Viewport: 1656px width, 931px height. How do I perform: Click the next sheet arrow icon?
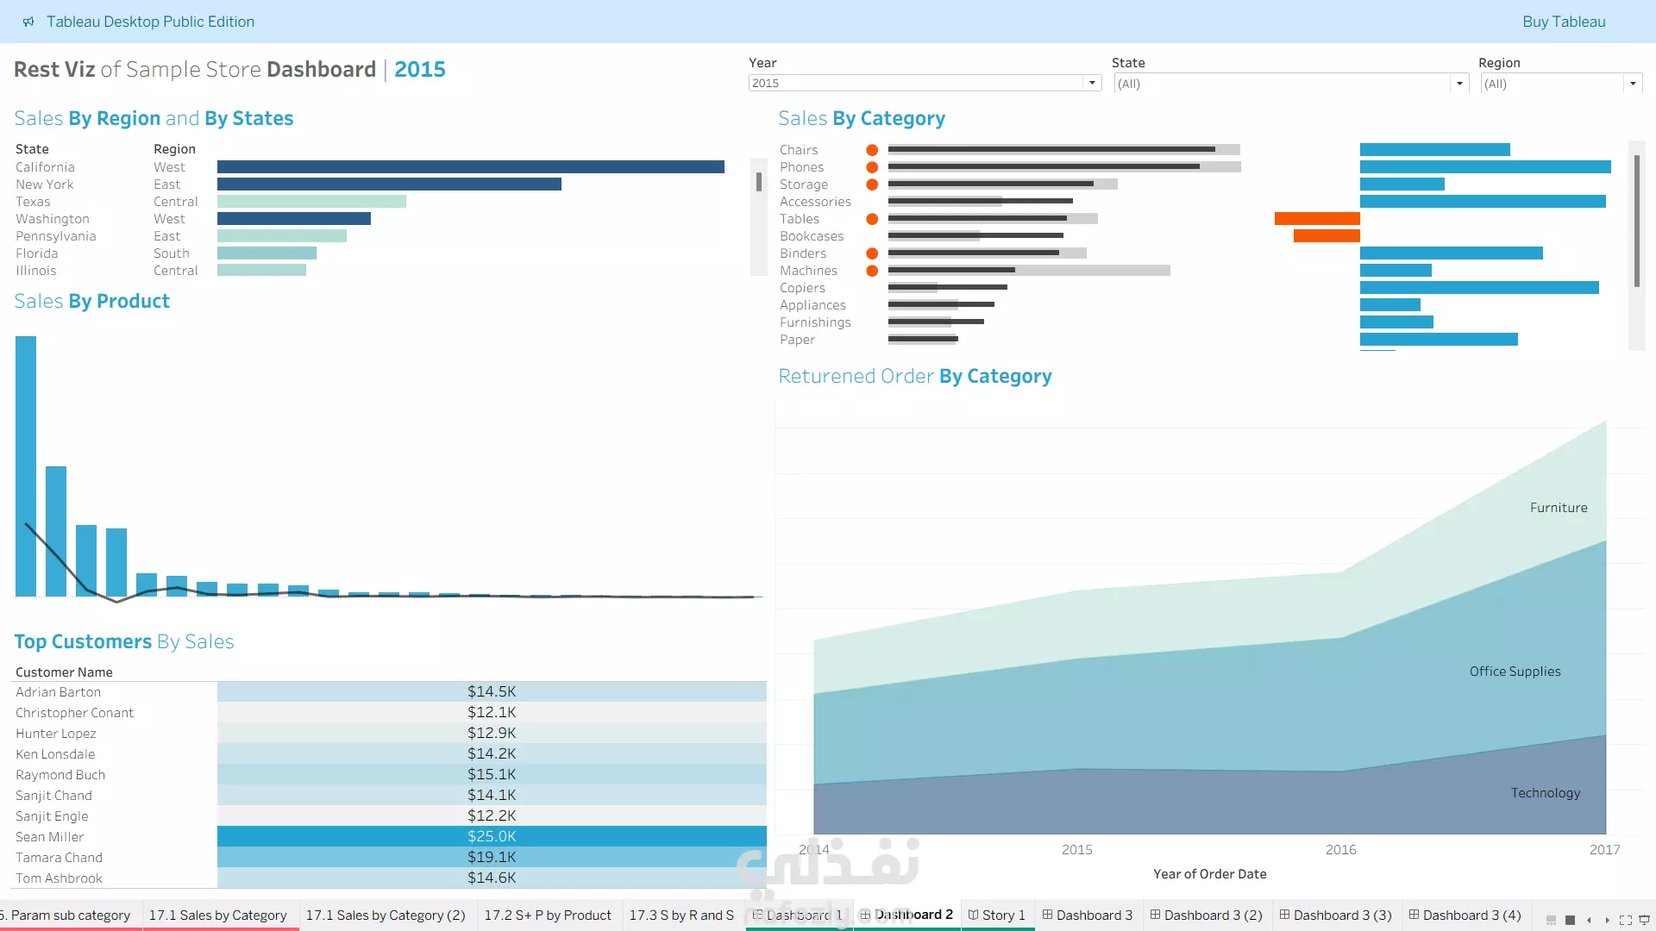tap(1607, 921)
